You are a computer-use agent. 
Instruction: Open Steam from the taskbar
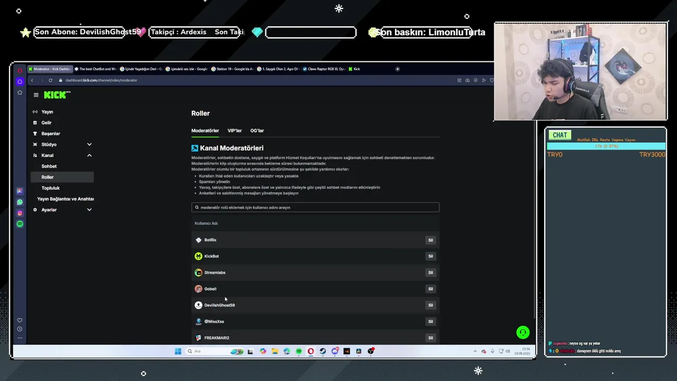[323, 351]
